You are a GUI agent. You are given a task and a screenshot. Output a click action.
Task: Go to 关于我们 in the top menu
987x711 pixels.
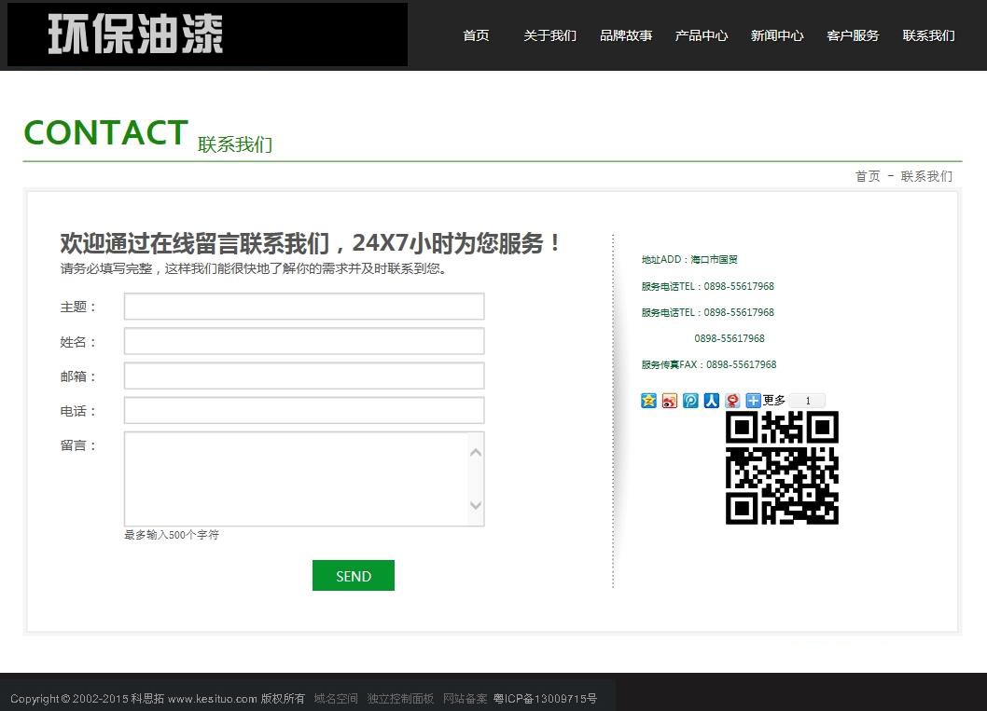pyautogui.click(x=549, y=35)
